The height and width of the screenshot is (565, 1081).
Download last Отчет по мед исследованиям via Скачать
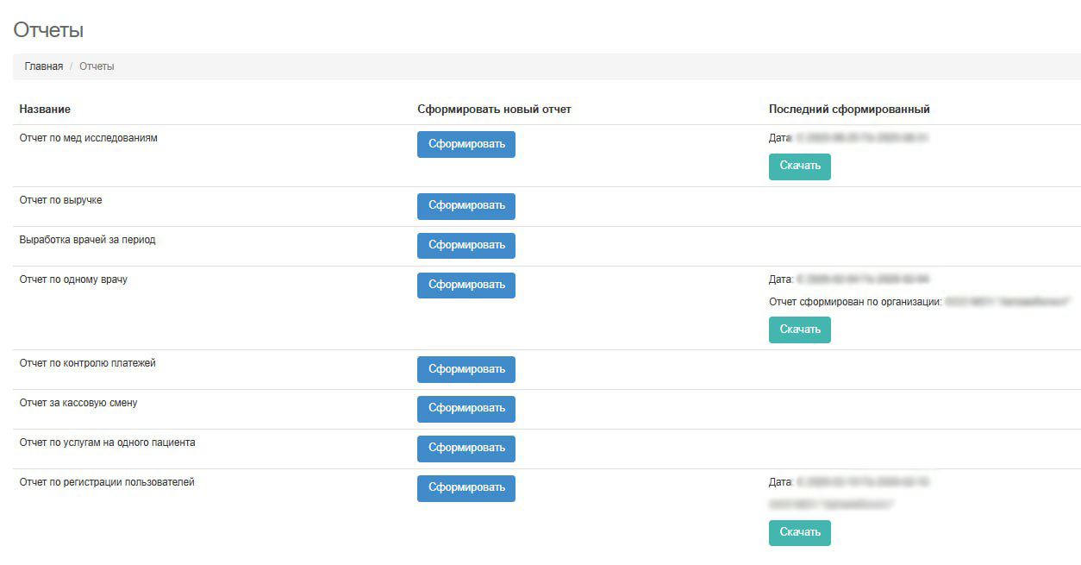(799, 166)
